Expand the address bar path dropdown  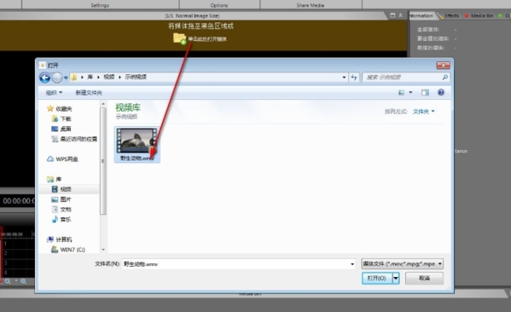pyautogui.click(x=344, y=78)
